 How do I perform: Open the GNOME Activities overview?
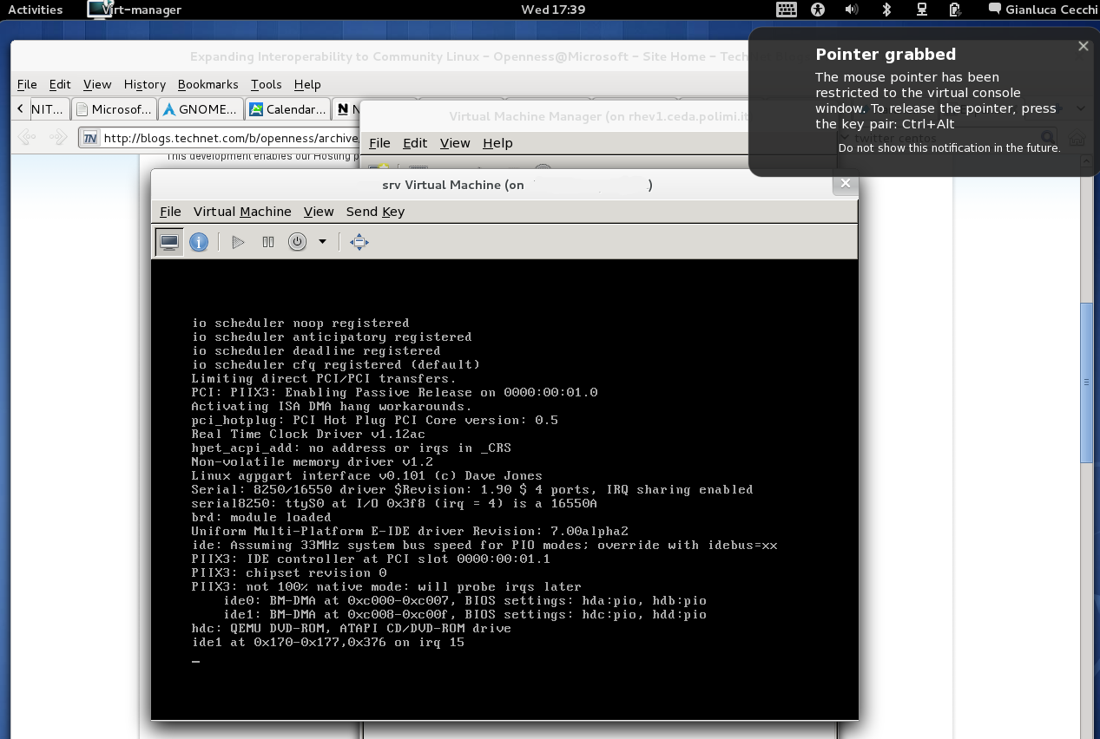(36, 10)
